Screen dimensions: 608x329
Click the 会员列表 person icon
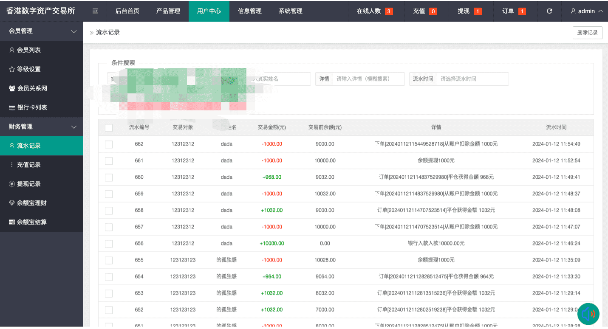point(12,50)
